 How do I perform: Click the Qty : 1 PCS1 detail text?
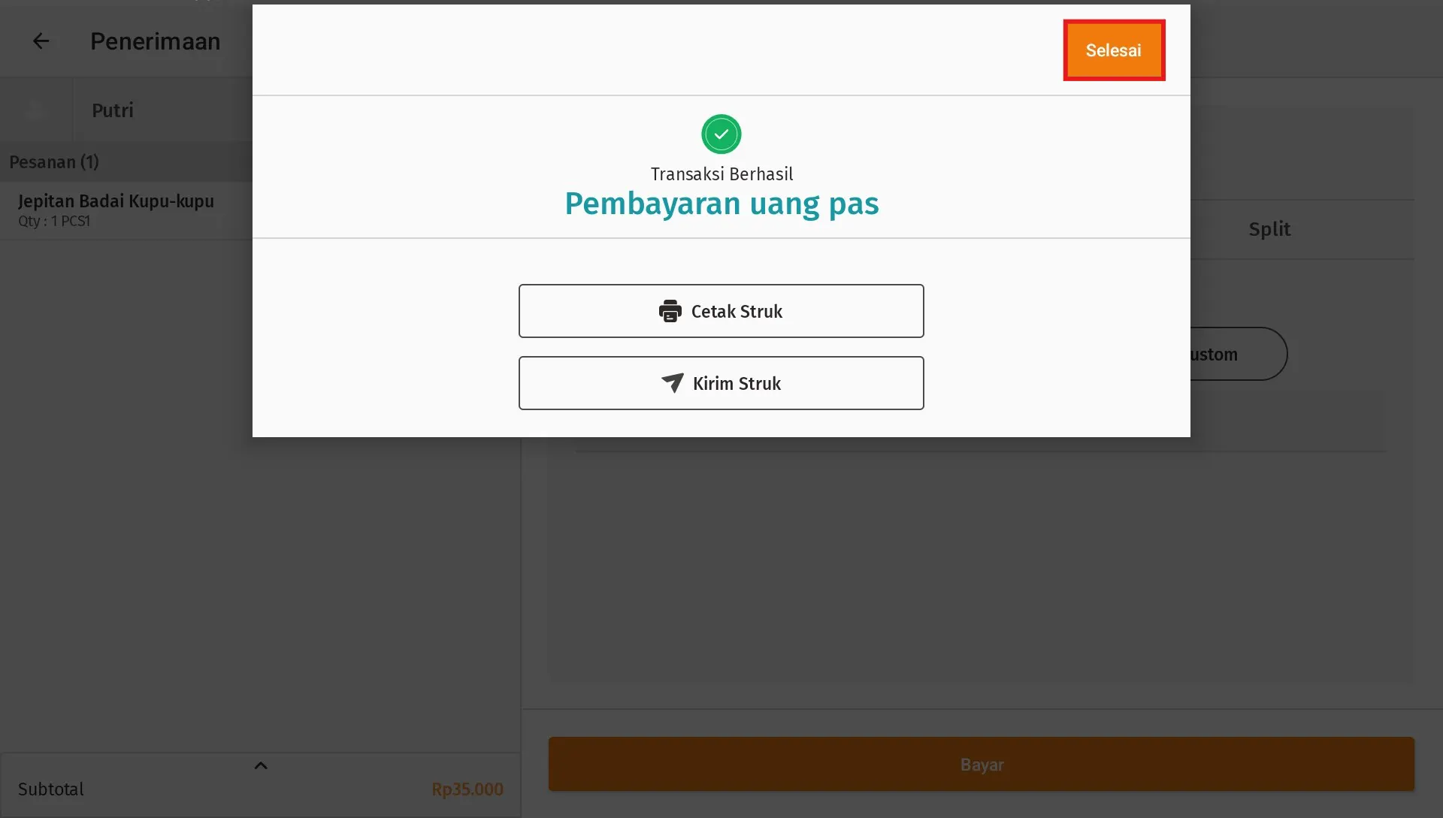53,221
